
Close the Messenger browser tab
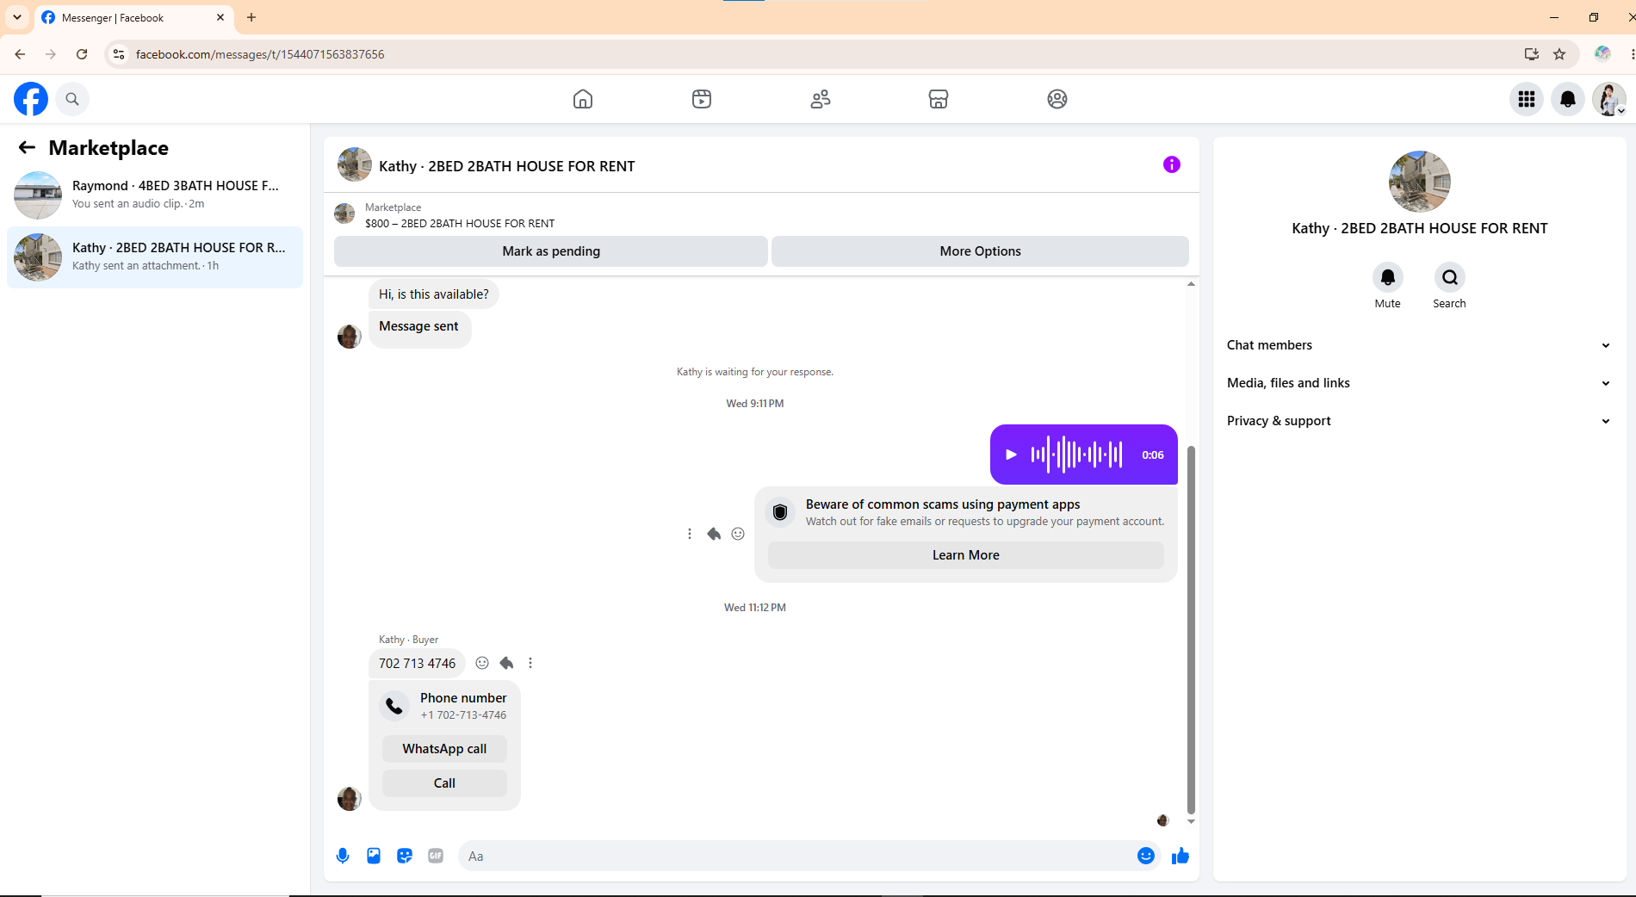click(x=220, y=17)
